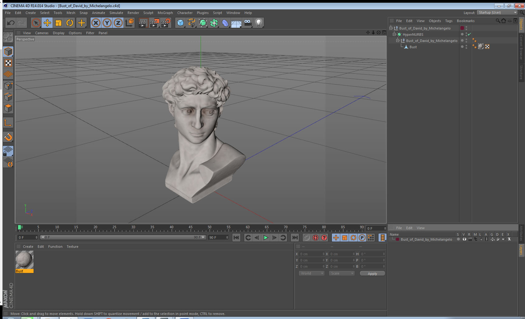Open the Floor environment icon
Screen dimensions: 525x319
click(x=236, y=23)
